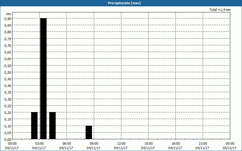Click the 0,20 mm bar before 03:00
The image size is (242, 151).
pyautogui.click(x=34, y=126)
